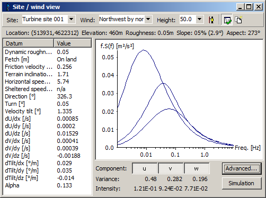The image size is (266, 198).
Task: Click the Datum column header
Action: 29,43
